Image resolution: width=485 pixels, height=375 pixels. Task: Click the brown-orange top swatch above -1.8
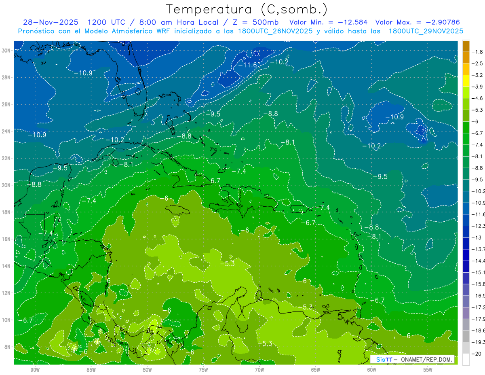[x=466, y=46]
